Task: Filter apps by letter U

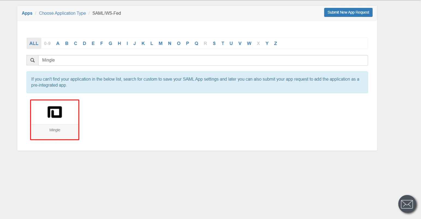Action: [x=231, y=43]
